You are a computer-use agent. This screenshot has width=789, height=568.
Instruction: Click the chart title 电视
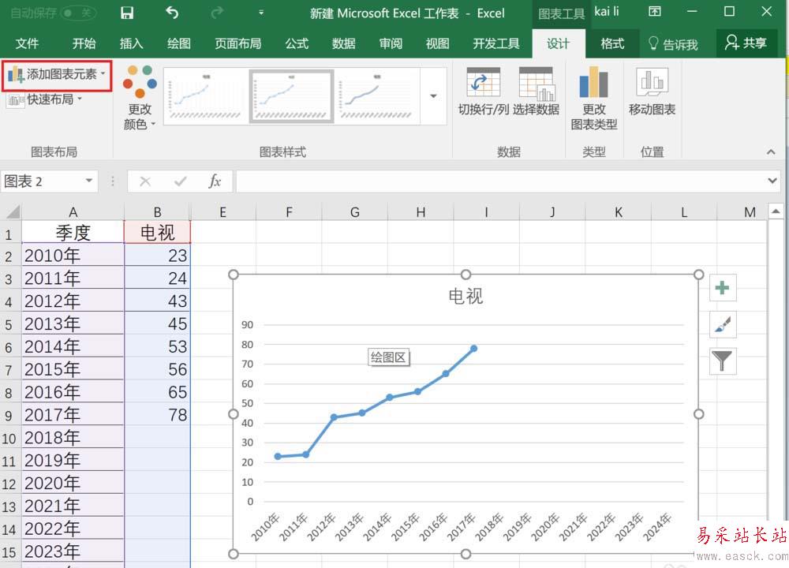pos(466,296)
